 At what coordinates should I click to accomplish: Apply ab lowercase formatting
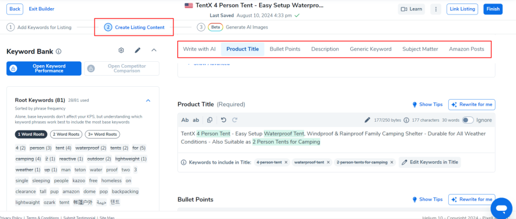[x=196, y=120]
